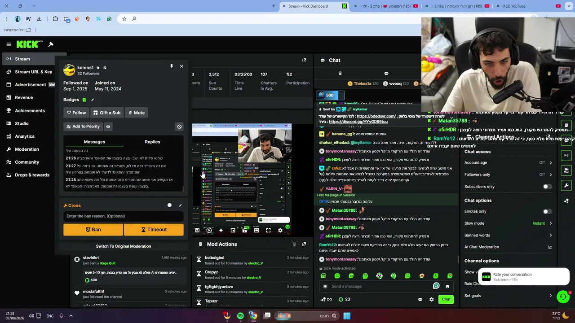Click the orange Ban button
The width and height of the screenshot is (575, 323).
click(93, 230)
